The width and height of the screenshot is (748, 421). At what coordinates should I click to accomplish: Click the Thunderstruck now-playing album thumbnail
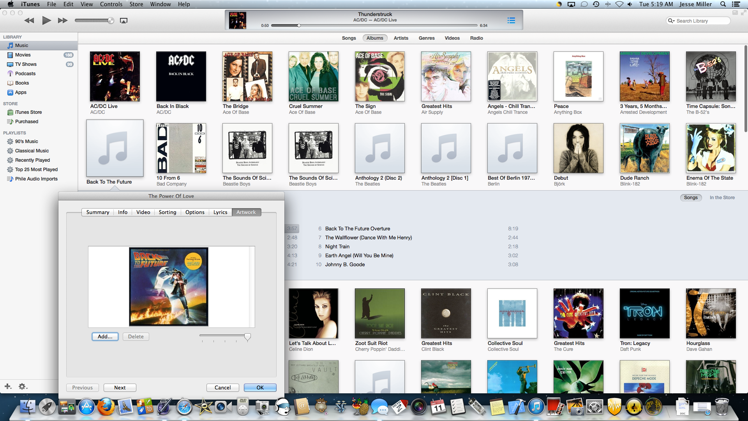click(238, 20)
